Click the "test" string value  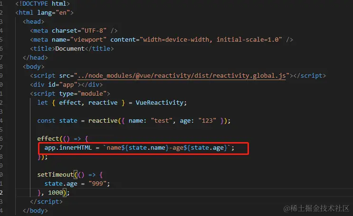click(x=162, y=121)
